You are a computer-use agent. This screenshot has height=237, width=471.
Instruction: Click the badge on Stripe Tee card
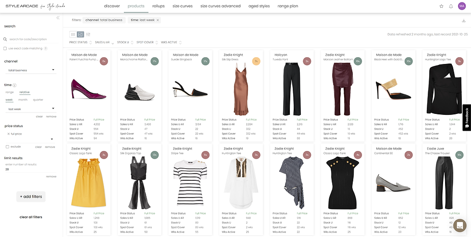coord(205,155)
